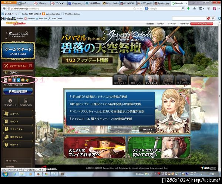The height and width of the screenshot is (184, 222).
Task: Open the Windows Start button
Action: 6,174
